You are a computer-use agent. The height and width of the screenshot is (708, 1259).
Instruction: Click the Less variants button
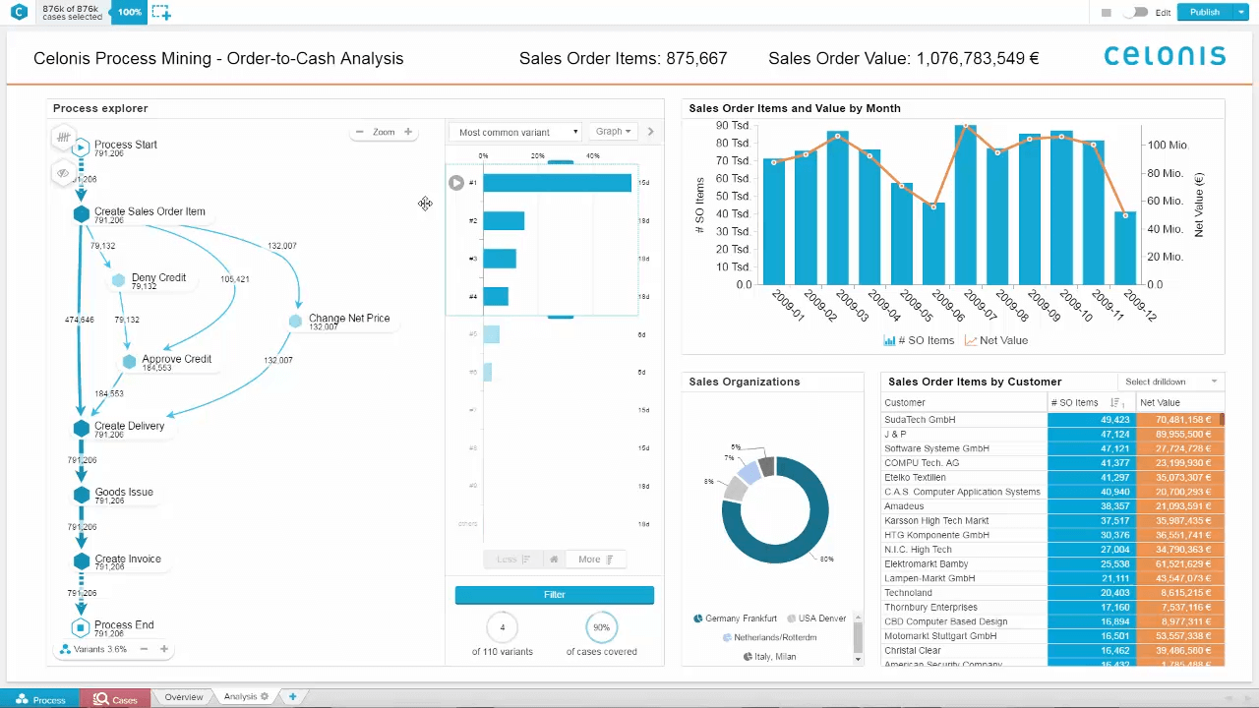tap(512, 560)
